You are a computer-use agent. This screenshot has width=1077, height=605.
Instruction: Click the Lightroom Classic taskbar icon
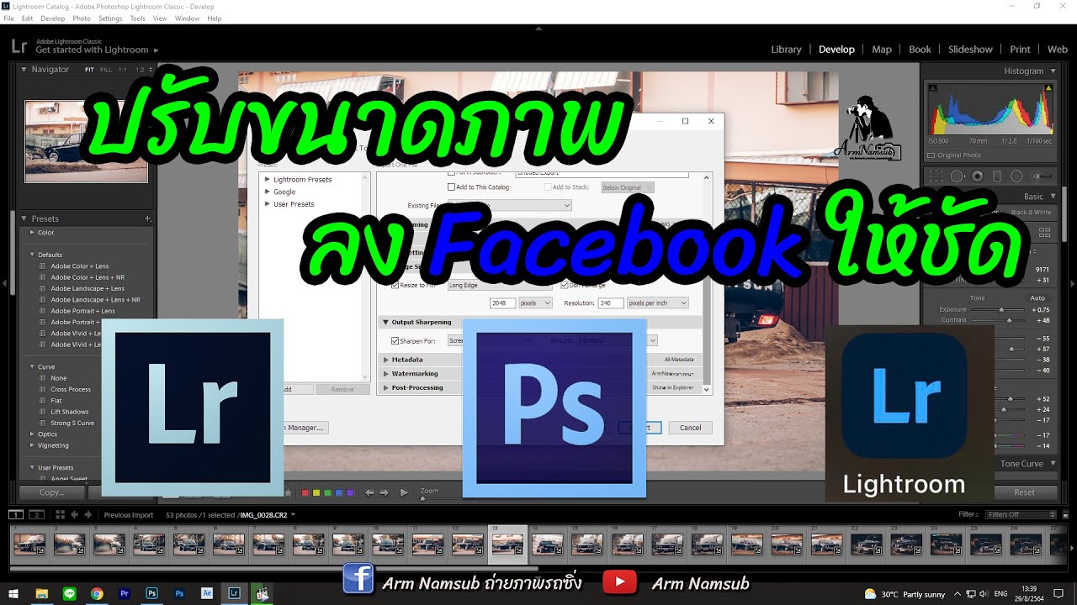coord(235,593)
